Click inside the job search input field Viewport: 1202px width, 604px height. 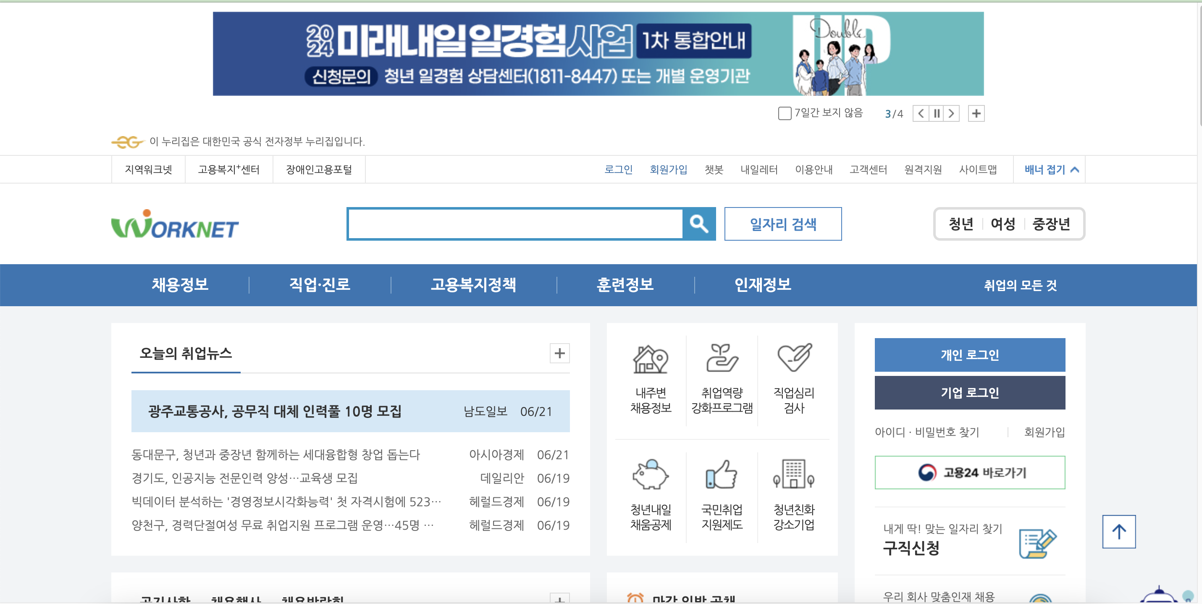pyautogui.click(x=513, y=224)
